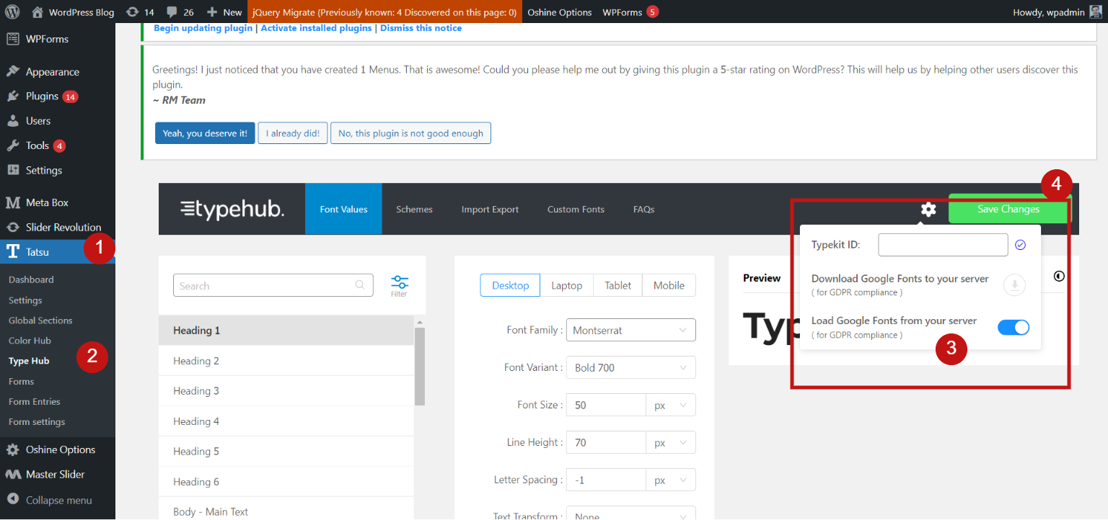The height and width of the screenshot is (520, 1108).
Task: Click Begin updating plugin link
Action: [x=203, y=28]
